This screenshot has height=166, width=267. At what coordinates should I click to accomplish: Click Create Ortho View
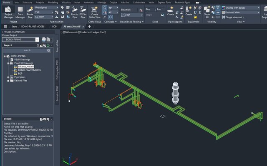pyautogui.click(x=95, y=12)
